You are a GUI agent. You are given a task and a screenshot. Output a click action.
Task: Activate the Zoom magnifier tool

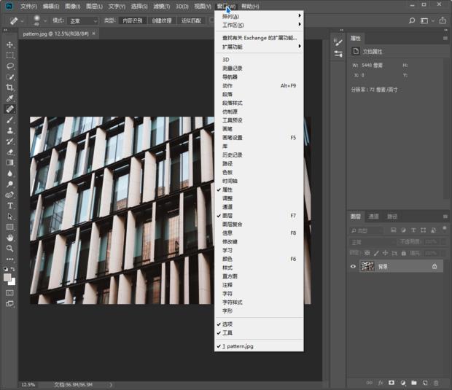[10, 248]
